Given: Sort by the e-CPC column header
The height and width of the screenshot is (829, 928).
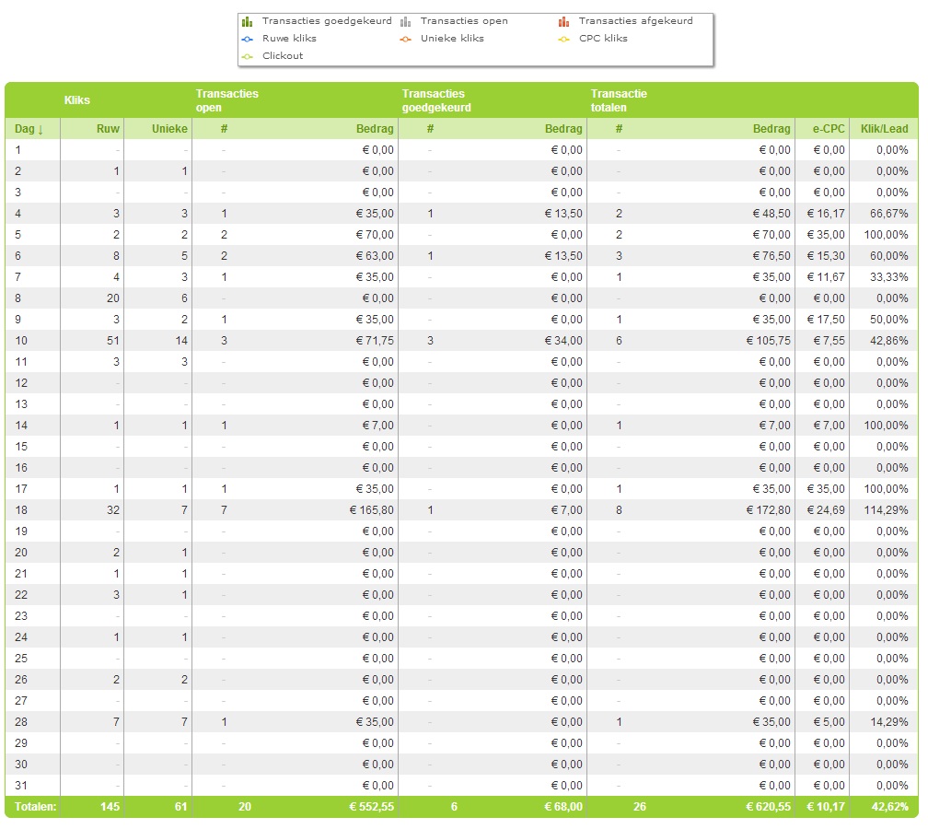Looking at the screenshot, I should (828, 129).
